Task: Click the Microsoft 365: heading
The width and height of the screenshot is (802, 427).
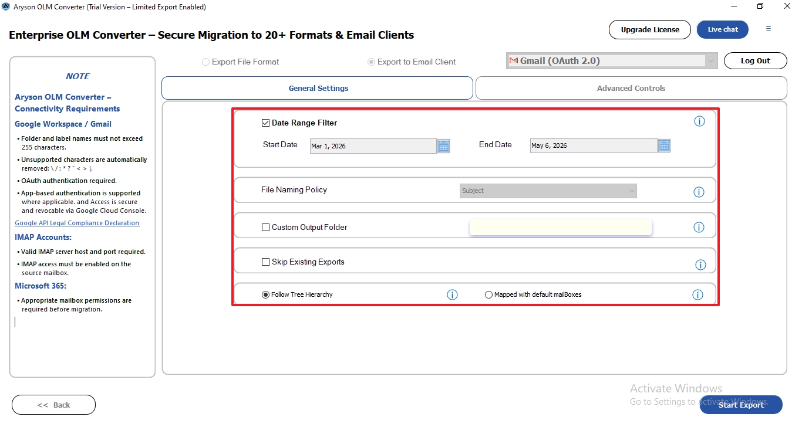Action: pos(41,286)
